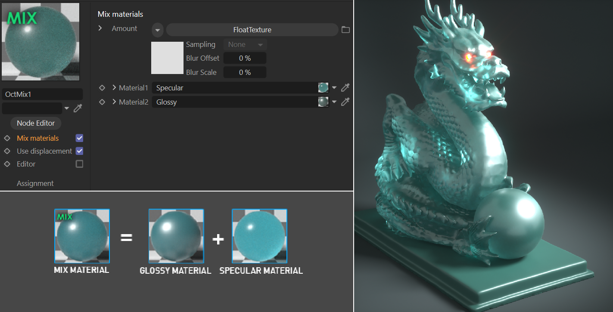Click the OctMix1 material name field
This screenshot has height=312, width=613.
[42, 94]
